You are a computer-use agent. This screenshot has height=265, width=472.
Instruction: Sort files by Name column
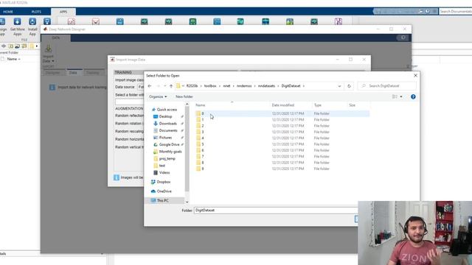pyautogui.click(x=200, y=105)
